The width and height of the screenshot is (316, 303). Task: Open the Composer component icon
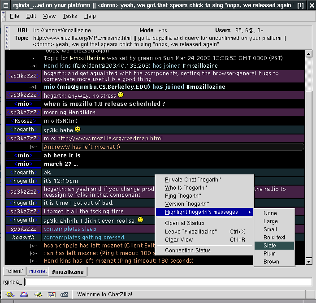(x=38, y=294)
